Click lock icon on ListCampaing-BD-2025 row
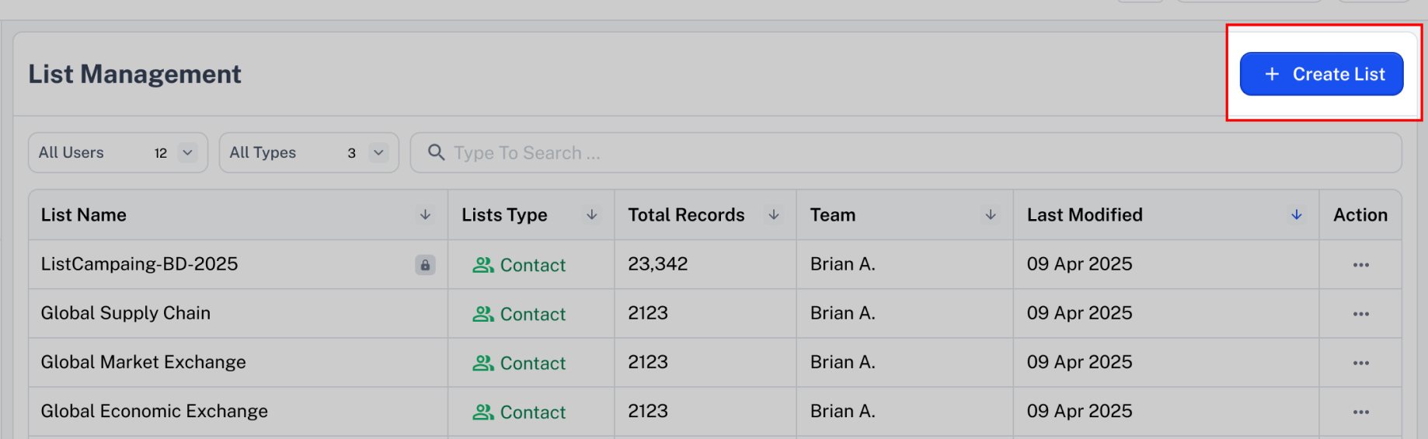 (x=425, y=265)
